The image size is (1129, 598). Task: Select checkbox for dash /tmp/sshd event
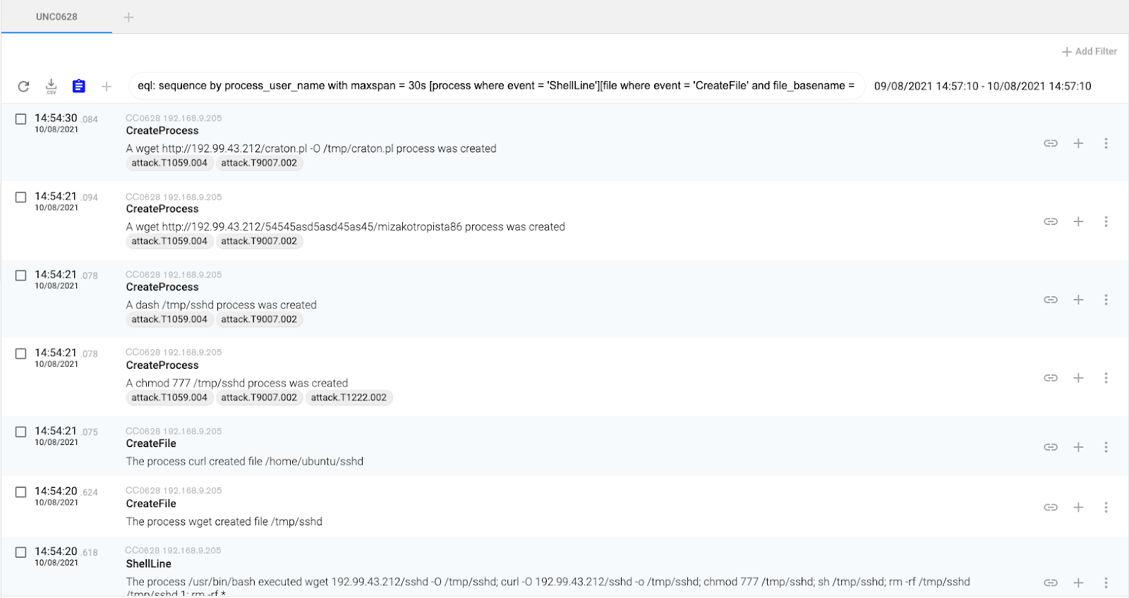(x=21, y=276)
